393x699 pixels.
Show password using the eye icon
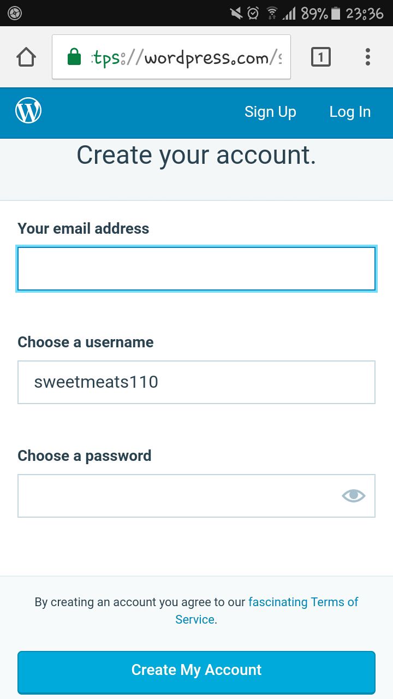coord(353,495)
